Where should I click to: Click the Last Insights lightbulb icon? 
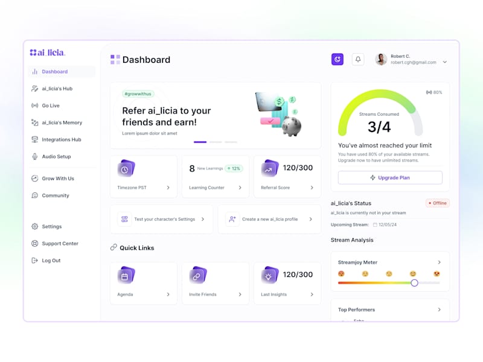pos(269,275)
